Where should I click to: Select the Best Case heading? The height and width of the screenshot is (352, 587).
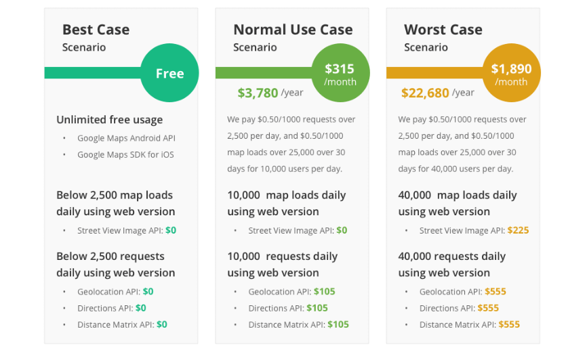coord(96,30)
